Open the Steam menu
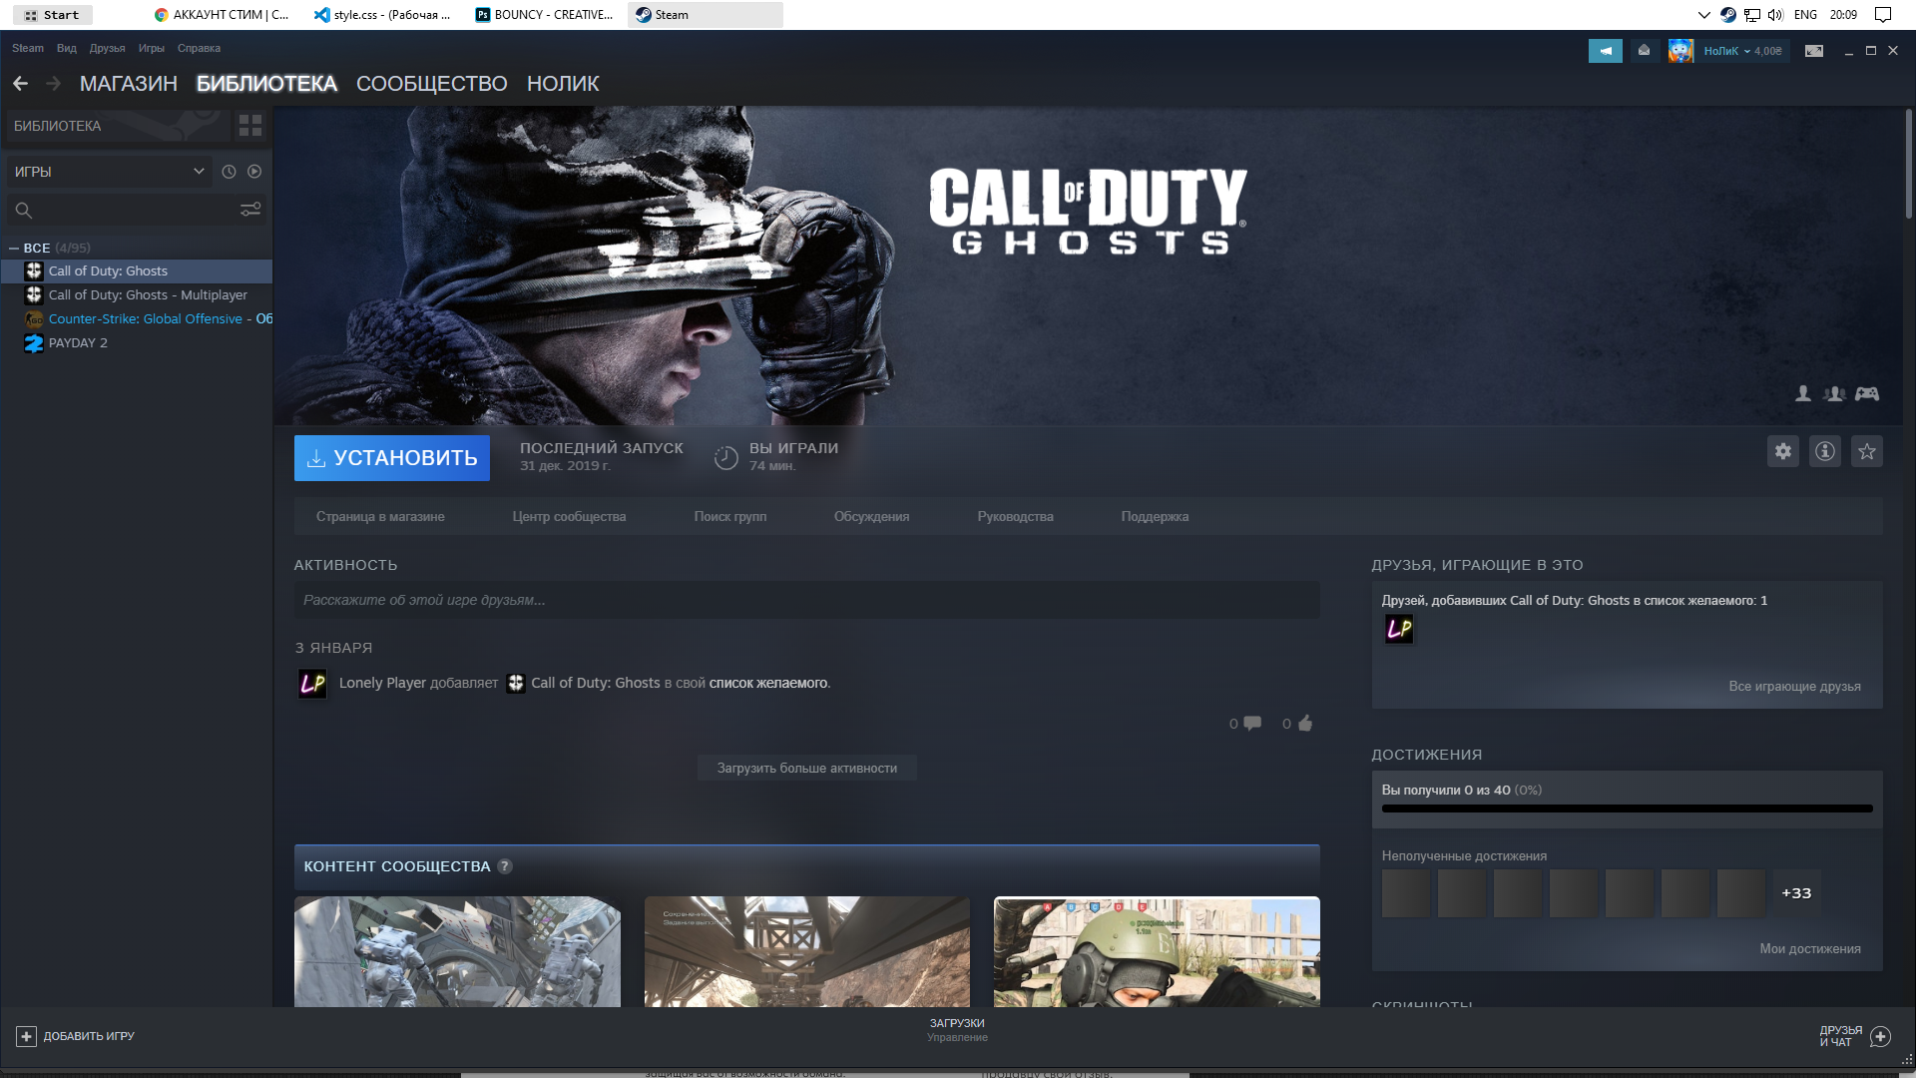This screenshot has width=1916, height=1078. [28, 48]
